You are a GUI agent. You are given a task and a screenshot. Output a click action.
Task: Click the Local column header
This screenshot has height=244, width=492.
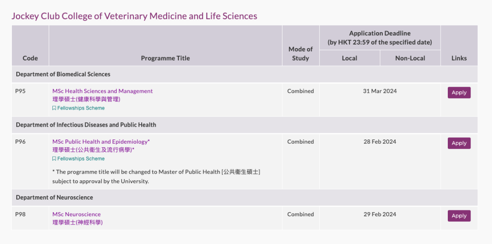point(349,58)
